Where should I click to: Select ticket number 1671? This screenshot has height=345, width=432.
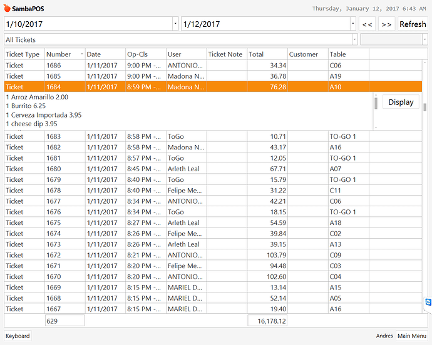point(53,266)
